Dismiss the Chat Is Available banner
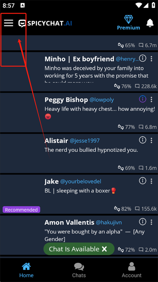158x282 pixels. (104, 249)
